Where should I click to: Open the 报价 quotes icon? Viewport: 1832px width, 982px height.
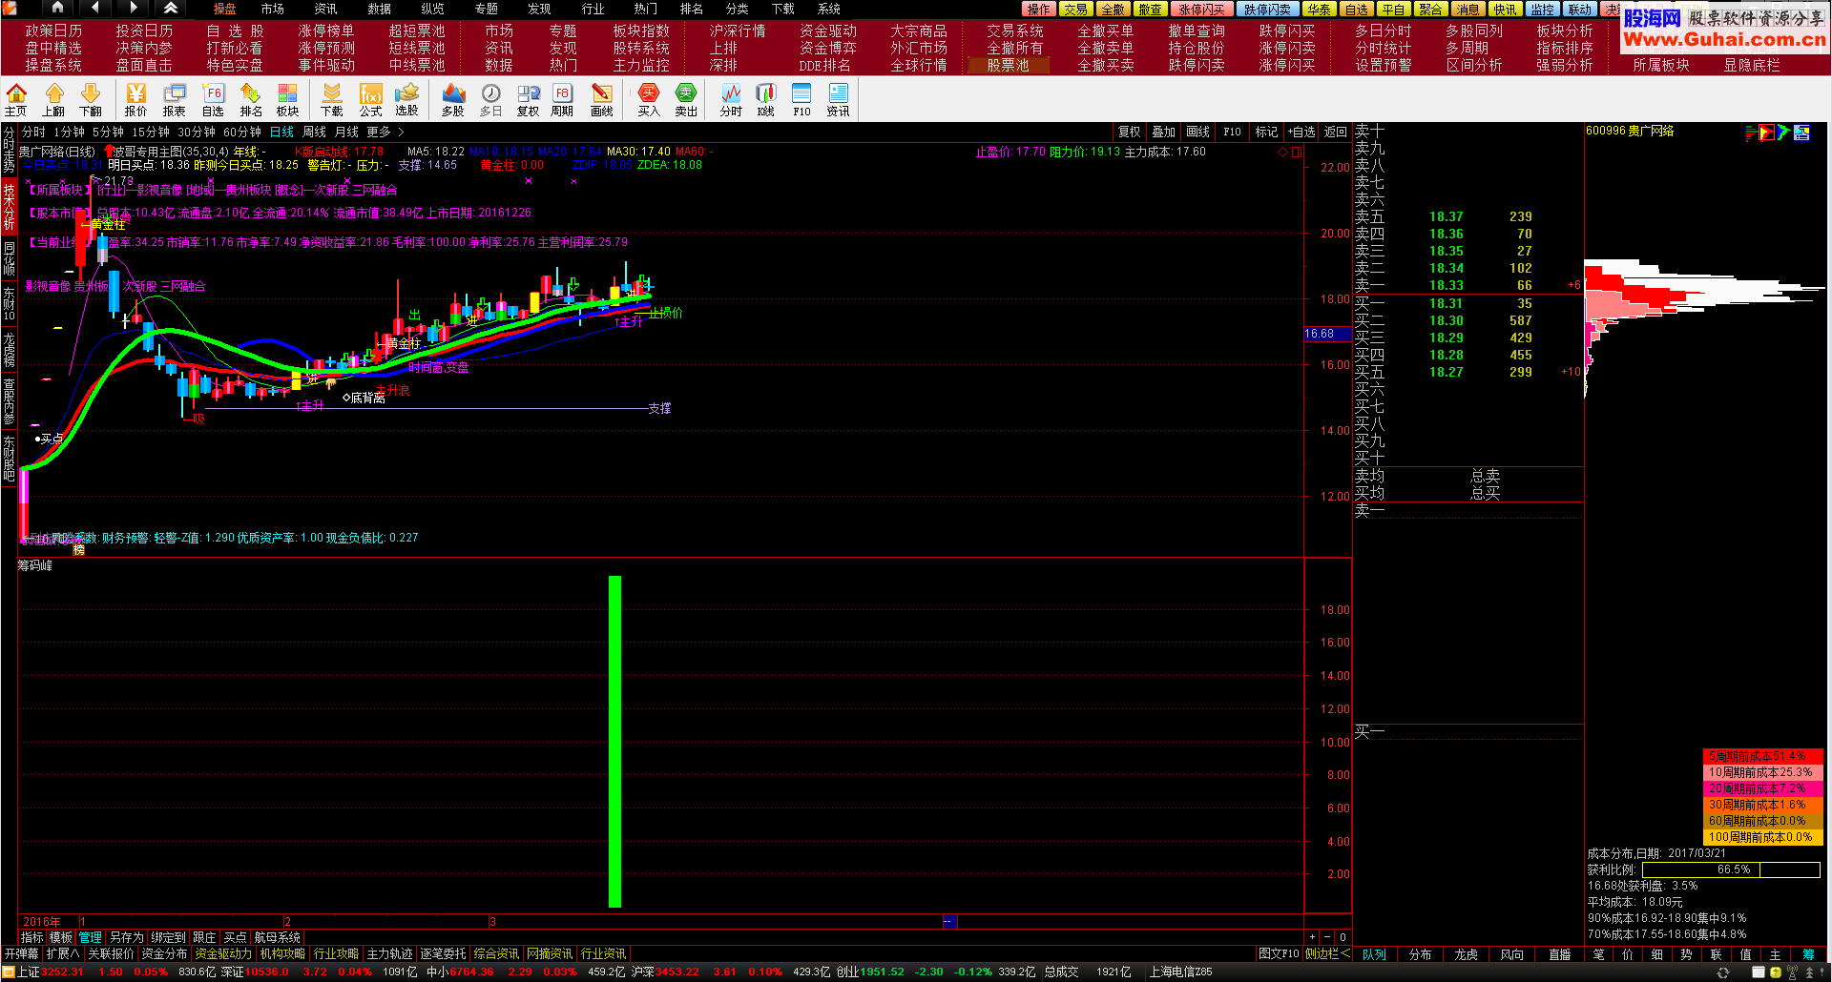136,99
